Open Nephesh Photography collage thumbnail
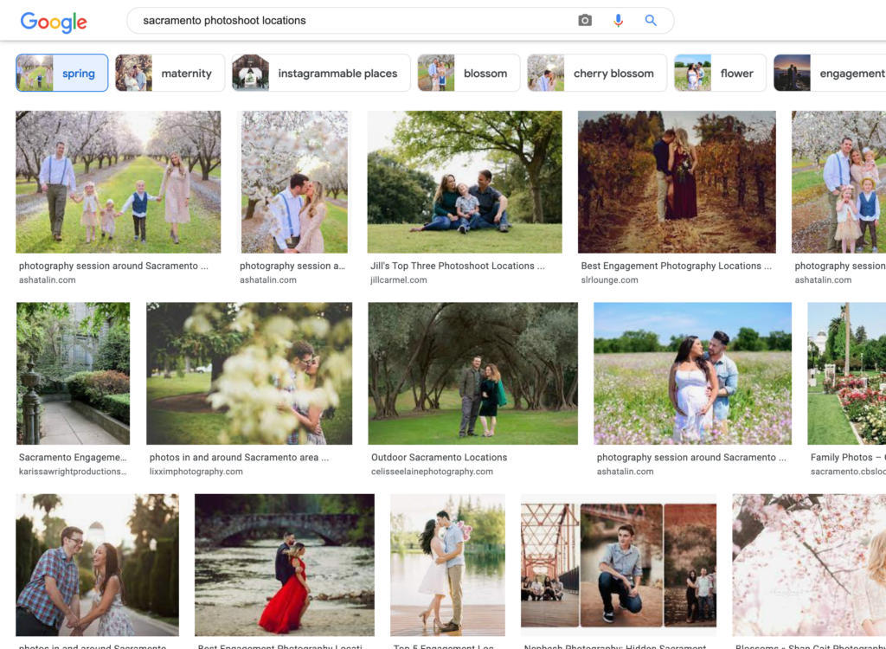 [x=619, y=565]
